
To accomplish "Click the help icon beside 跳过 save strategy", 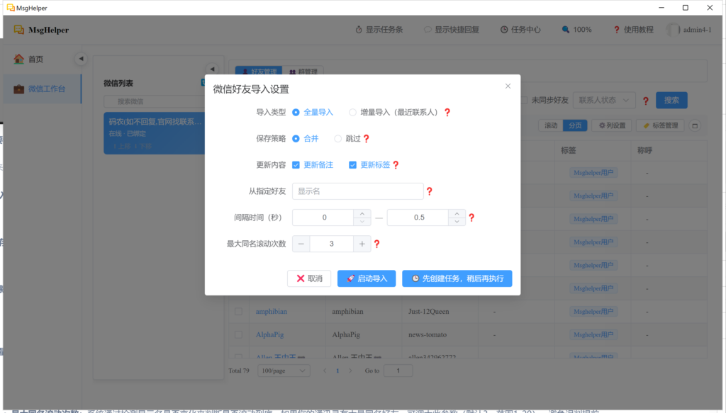I will 367,139.
